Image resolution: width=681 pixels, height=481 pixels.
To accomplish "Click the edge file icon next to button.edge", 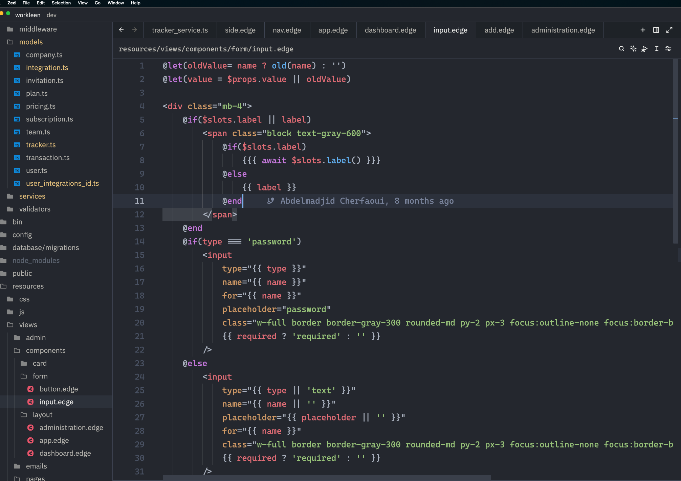I will pos(30,389).
